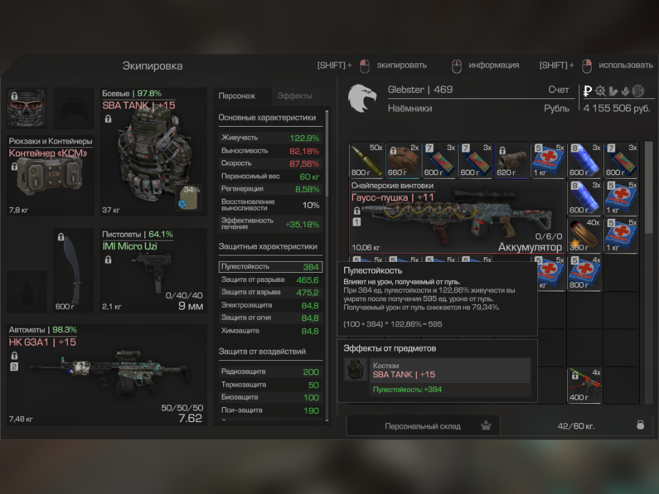Click the Регенерация stat row

coord(270,189)
